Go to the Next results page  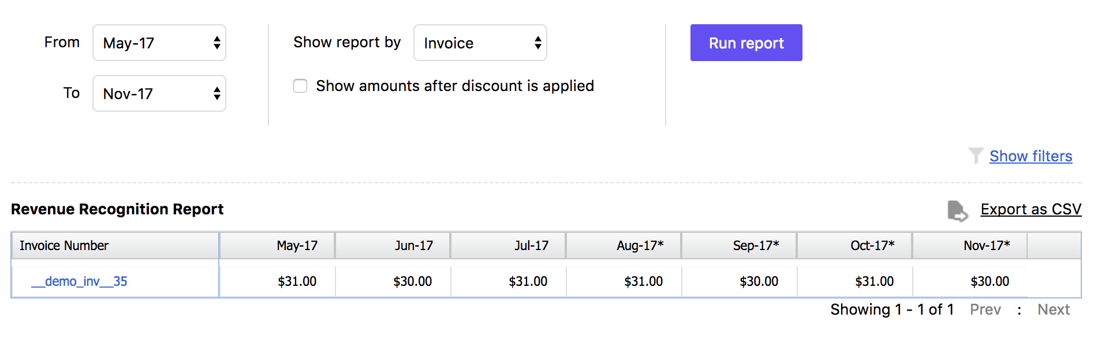(x=1053, y=309)
